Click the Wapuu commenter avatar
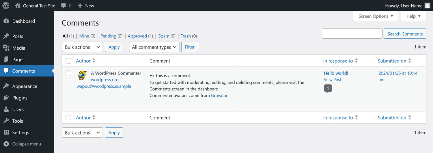This screenshot has width=433, height=153. pos(82,75)
